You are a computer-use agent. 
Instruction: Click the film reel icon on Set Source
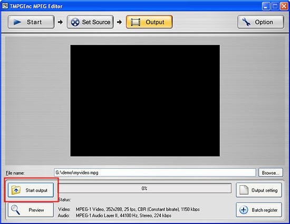(x=75, y=22)
